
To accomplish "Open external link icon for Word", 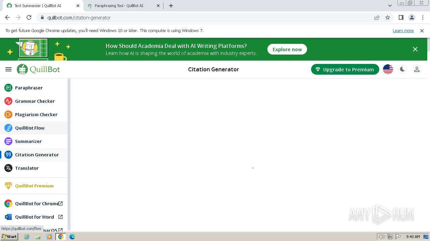I will [x=60, y=217].
